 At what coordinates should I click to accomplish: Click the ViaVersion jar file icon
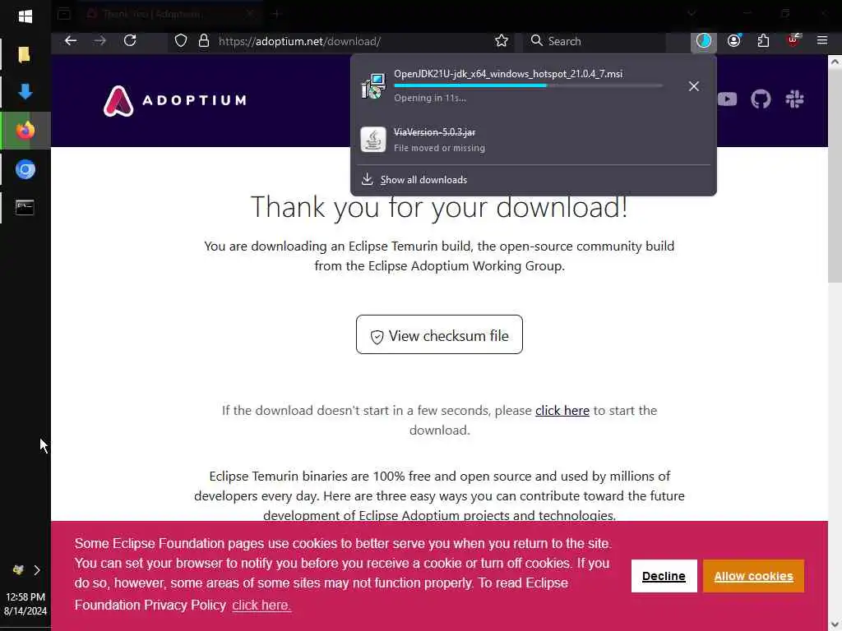pos(373,140)
